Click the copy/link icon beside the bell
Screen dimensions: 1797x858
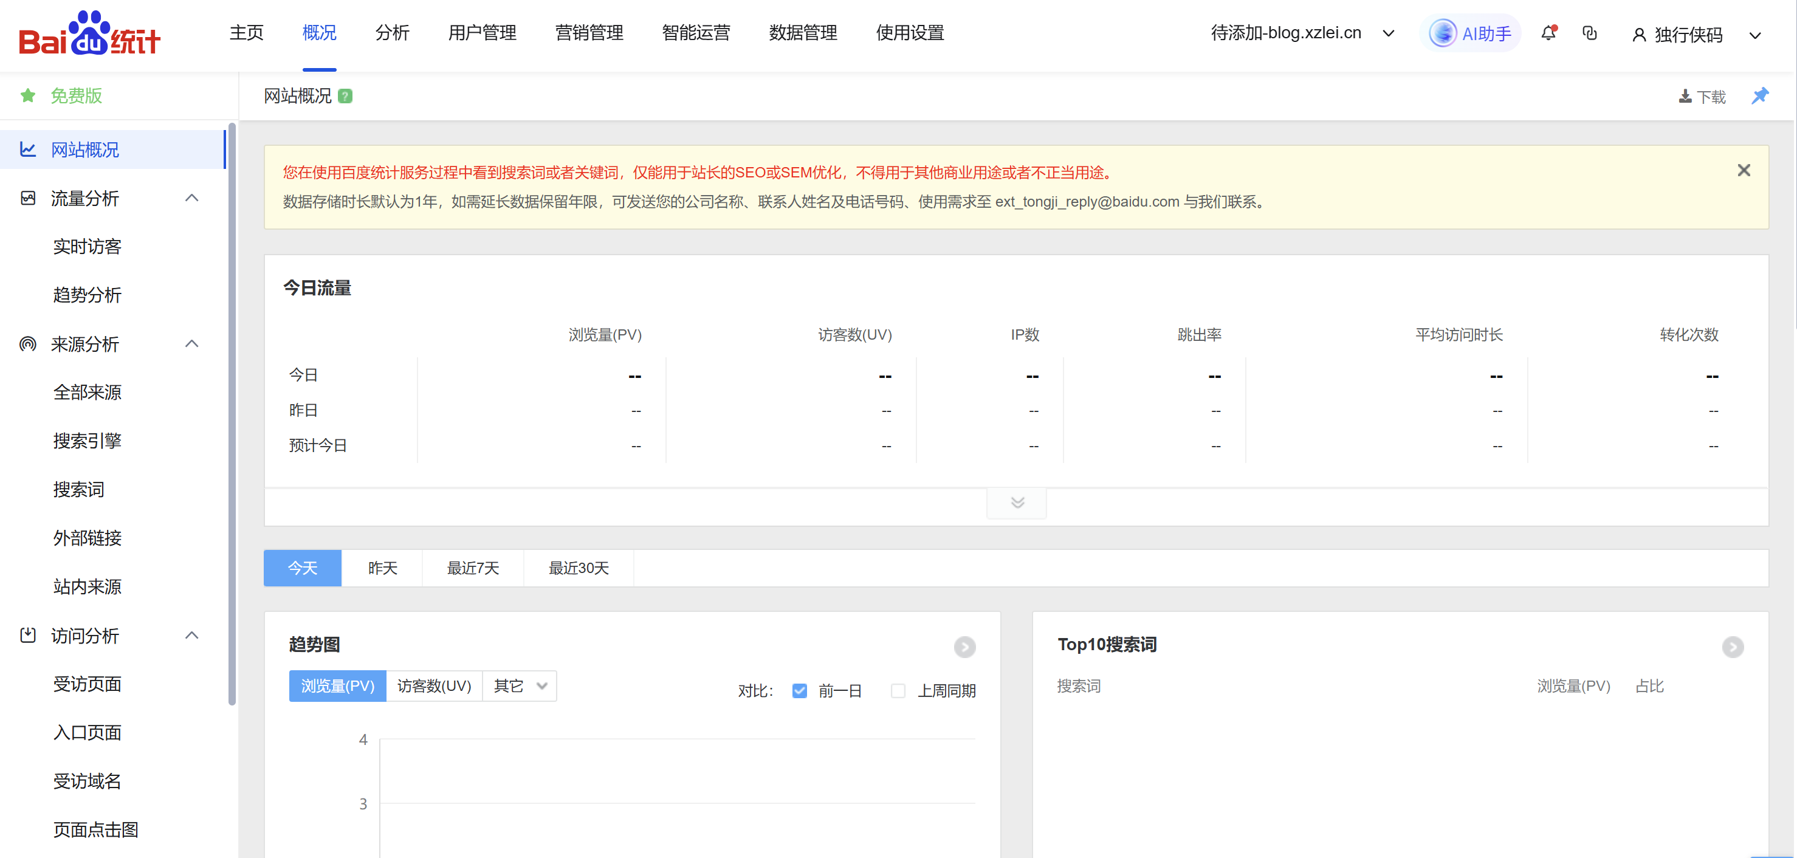click(1590, 33)
